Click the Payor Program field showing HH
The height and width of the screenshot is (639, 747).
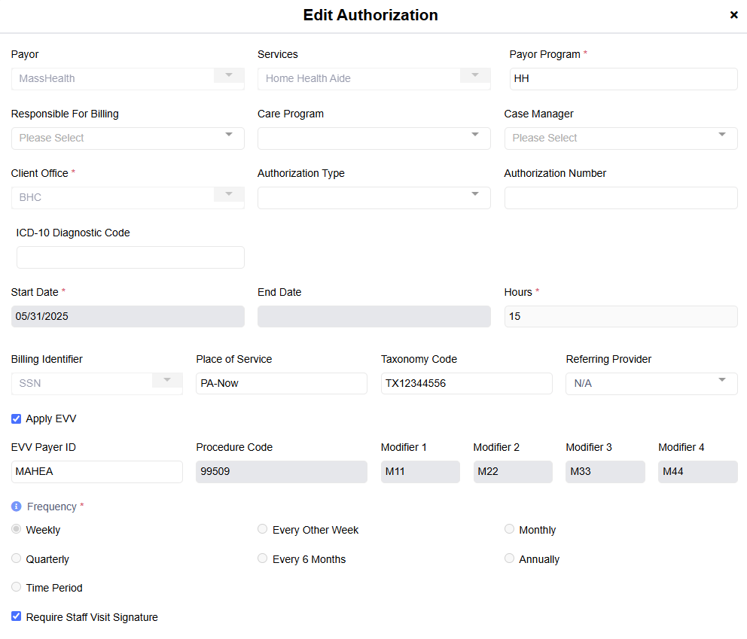pyautogui.click(x=620, y=78)
